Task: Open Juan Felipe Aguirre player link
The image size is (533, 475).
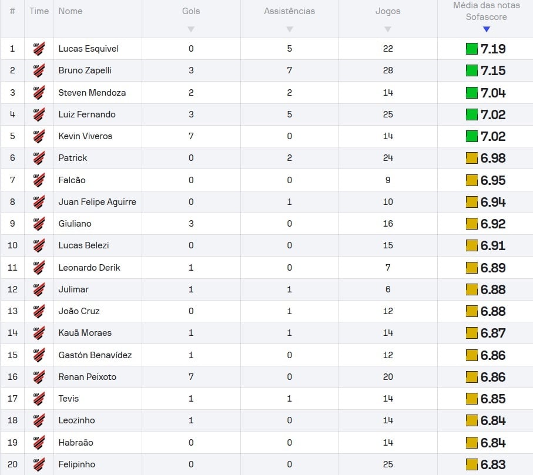Action: point(97,202)
